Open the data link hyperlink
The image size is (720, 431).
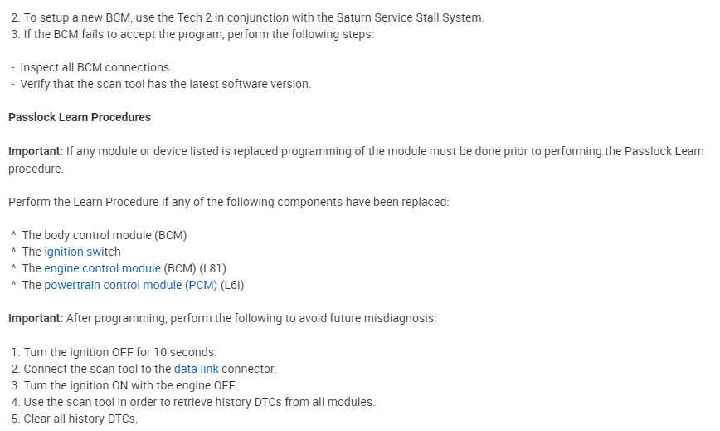click(x=196, y=369)
